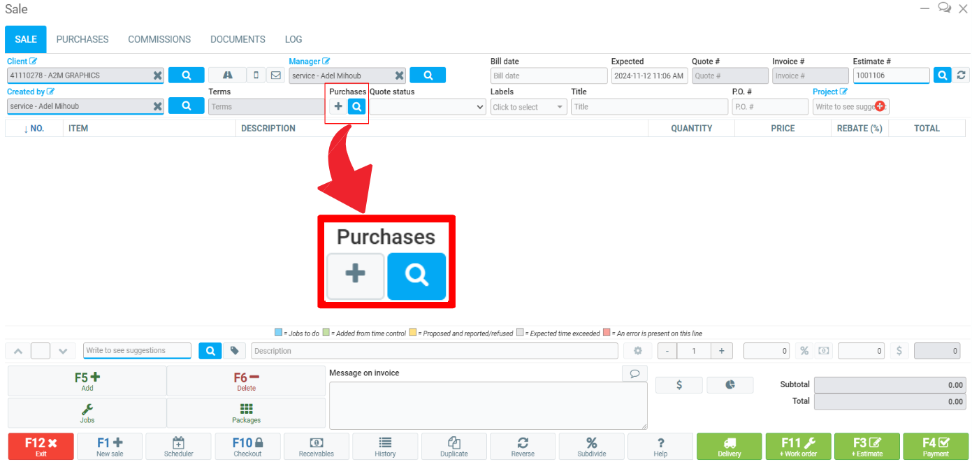Click the Delivery truck button
This screenshot has height=462, width=972.
pos(729,446)
